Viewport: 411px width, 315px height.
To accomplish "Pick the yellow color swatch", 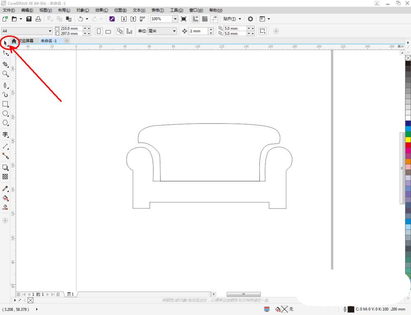I will (x=408, y=140).
